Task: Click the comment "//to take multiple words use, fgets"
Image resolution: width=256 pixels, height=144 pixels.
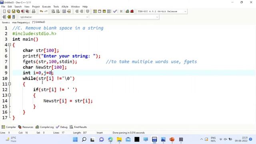Action: click(151, 62)
